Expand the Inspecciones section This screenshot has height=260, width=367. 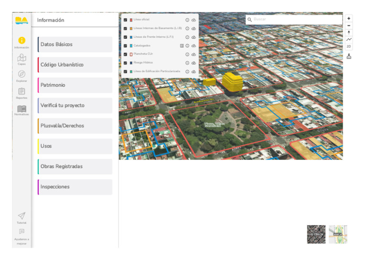pos(75,187)
